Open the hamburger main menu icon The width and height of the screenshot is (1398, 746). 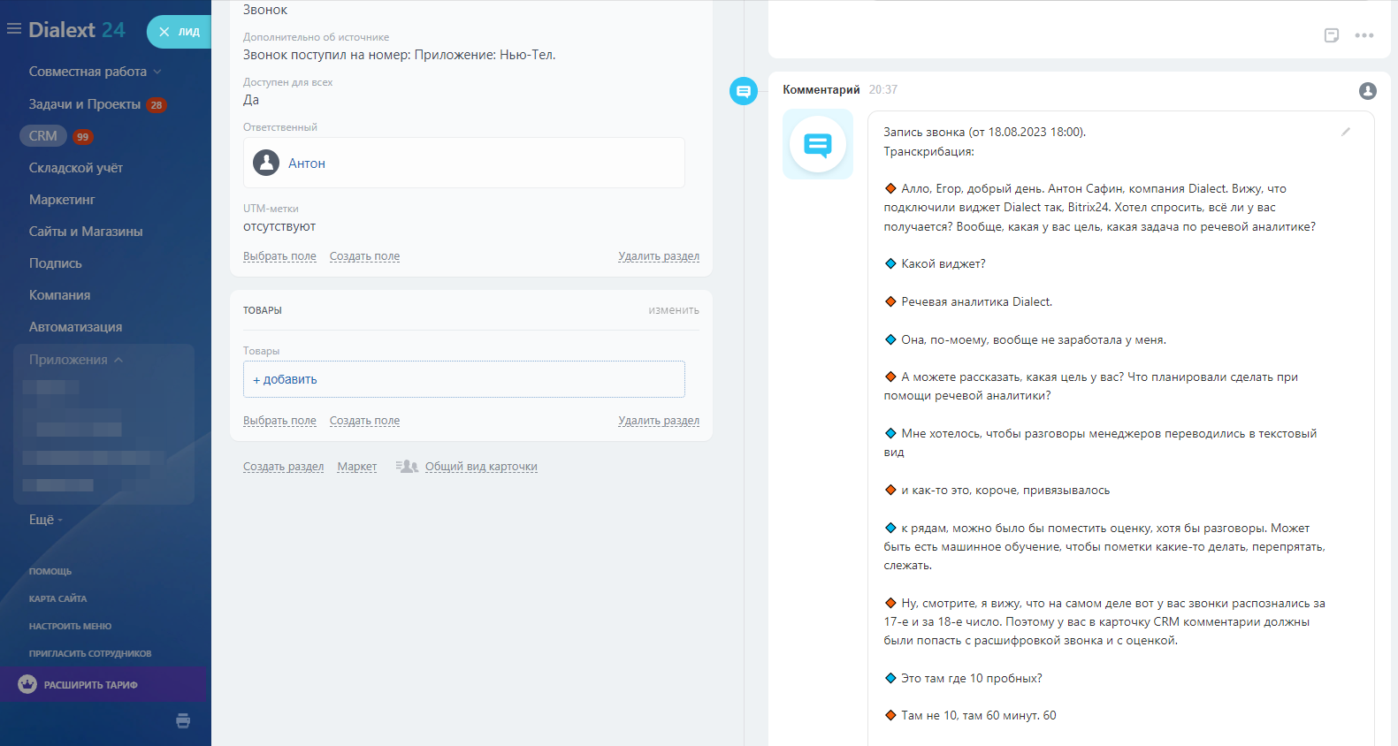[x=14, y=29]
